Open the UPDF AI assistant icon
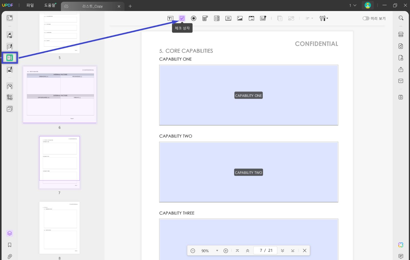 click(x=401, y=245)
